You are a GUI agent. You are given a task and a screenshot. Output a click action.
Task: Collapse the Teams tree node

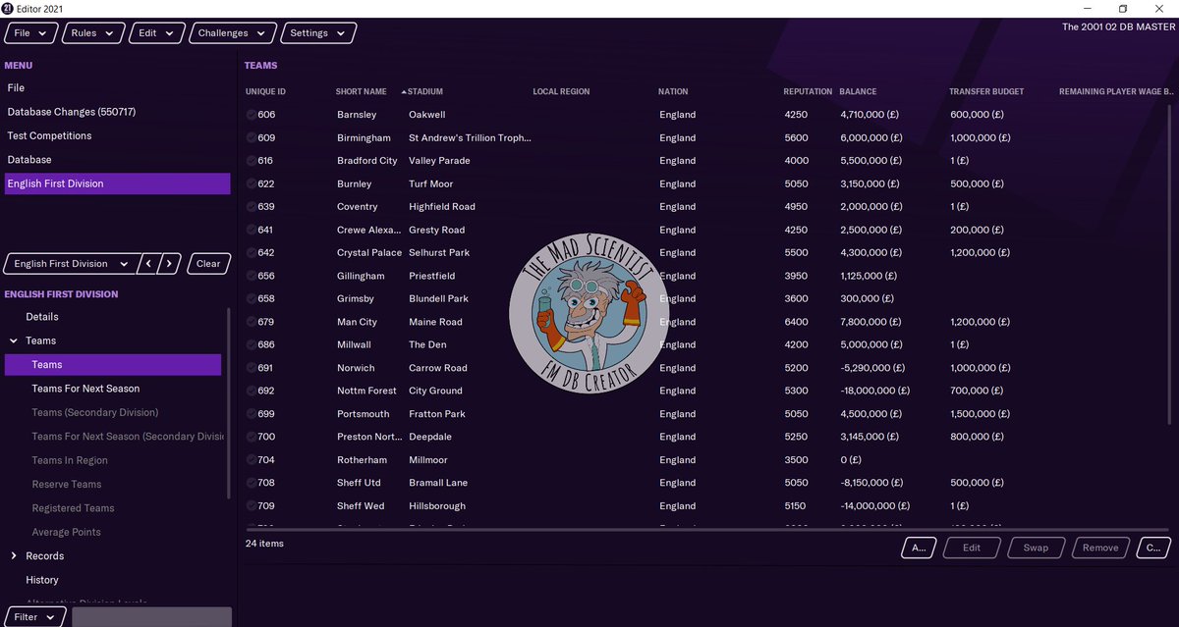pyautogui.click(x=14, y=340)
